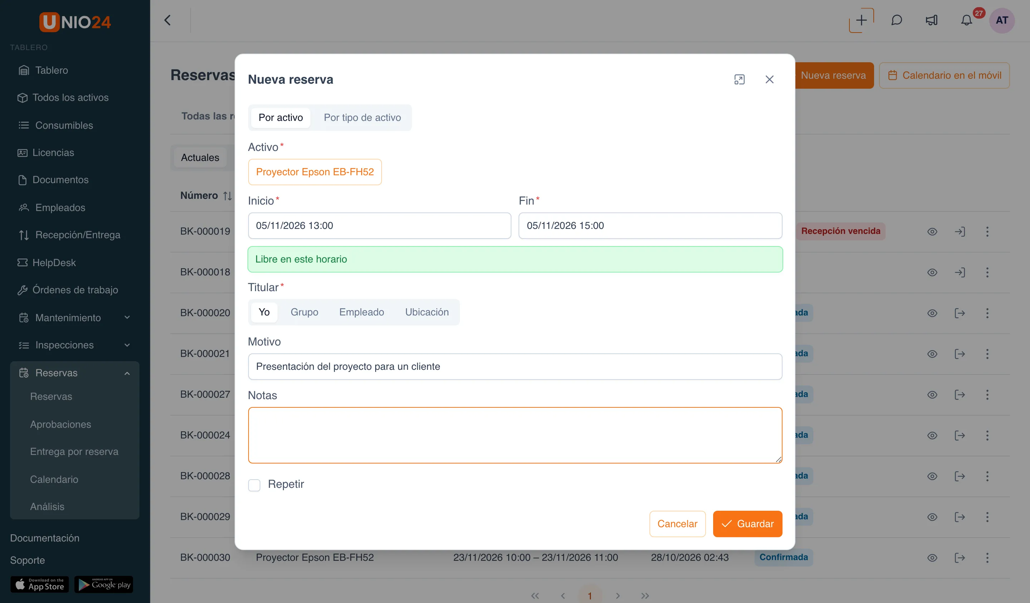Viewport: 1030px width, 603px height.
Task: Choose the Ubicación holder tab
Action: [427, 312]
